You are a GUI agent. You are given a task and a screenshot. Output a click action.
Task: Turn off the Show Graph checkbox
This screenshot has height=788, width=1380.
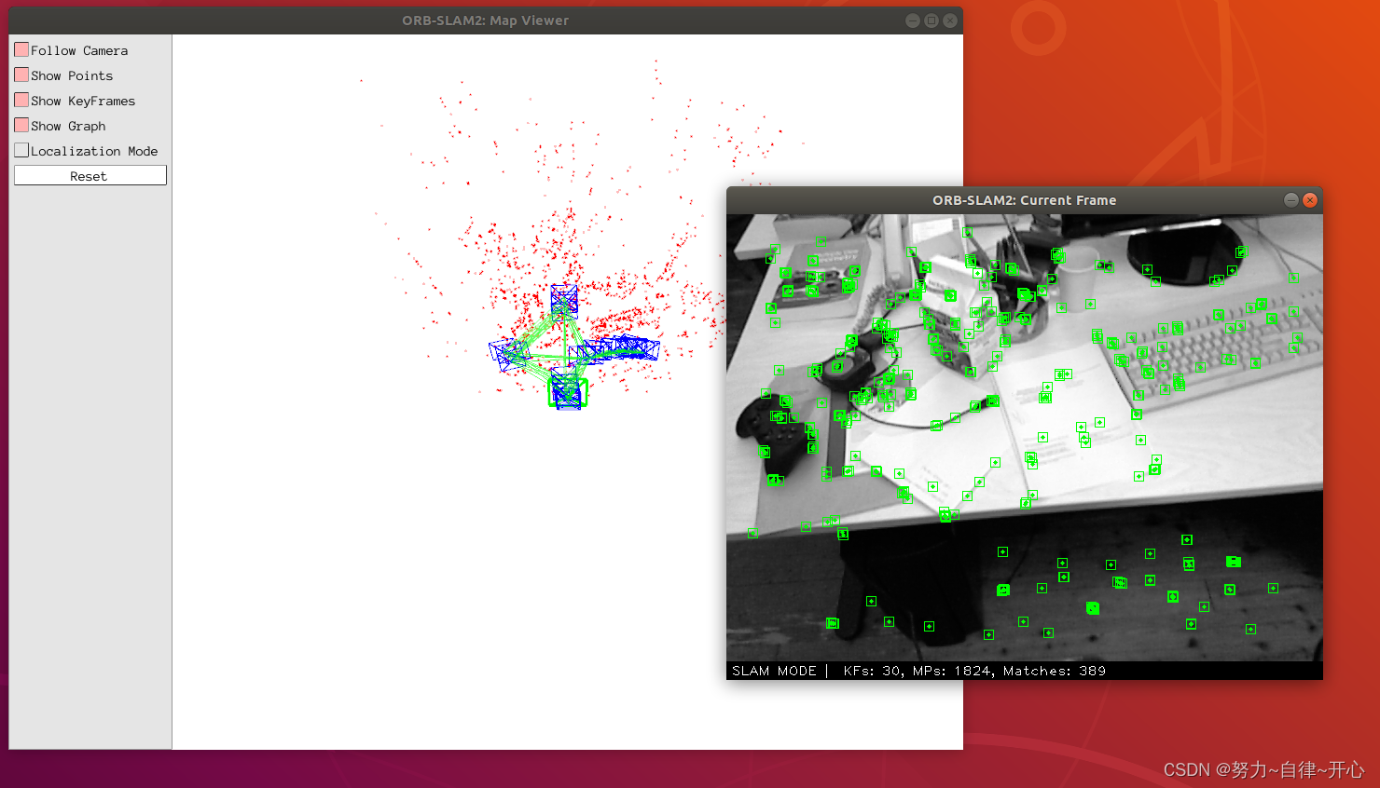click(x=21, y=125)
